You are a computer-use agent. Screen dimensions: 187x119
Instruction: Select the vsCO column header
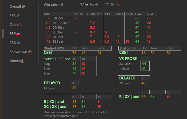[108, 14]
